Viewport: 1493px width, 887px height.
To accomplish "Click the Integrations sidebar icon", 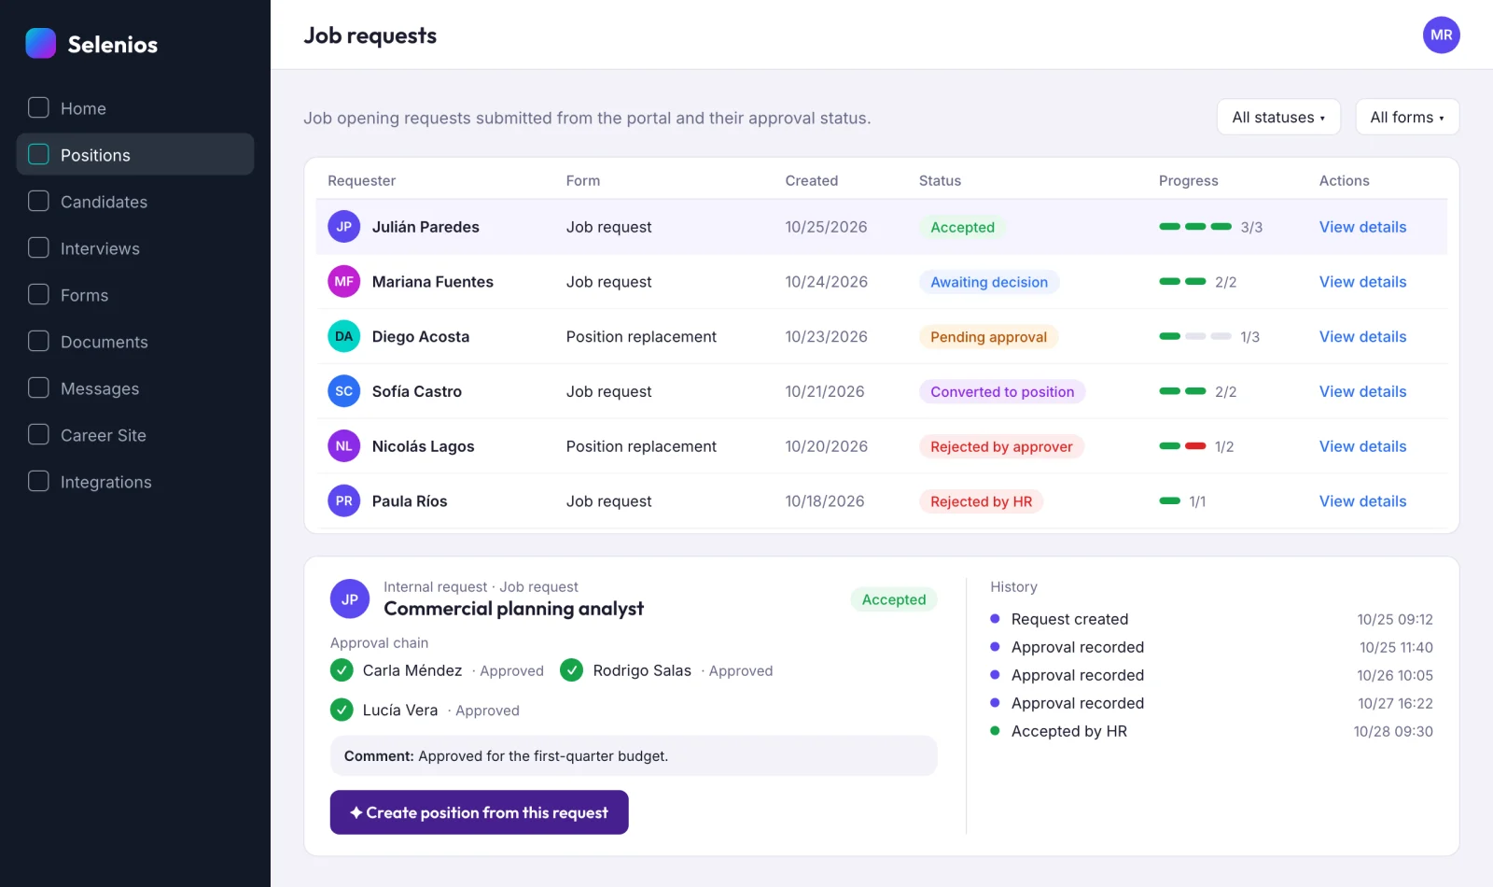I will (38, 481).
